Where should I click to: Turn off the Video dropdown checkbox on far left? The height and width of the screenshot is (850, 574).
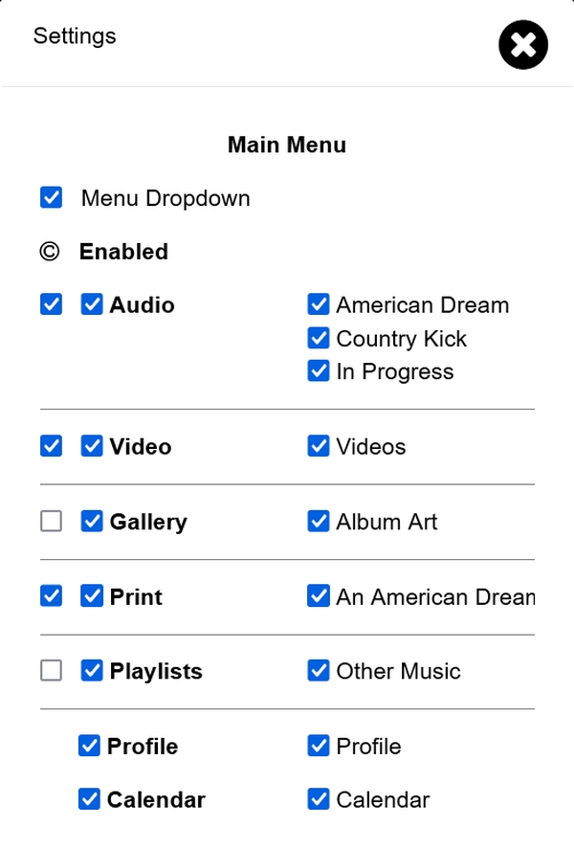(x=52, y=447)
